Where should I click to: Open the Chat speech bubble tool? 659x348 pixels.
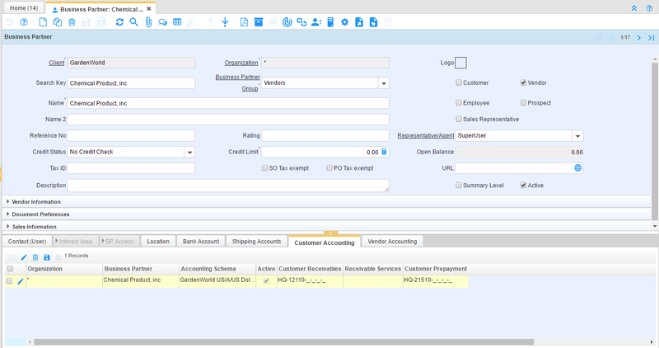[x=162, y=22]
